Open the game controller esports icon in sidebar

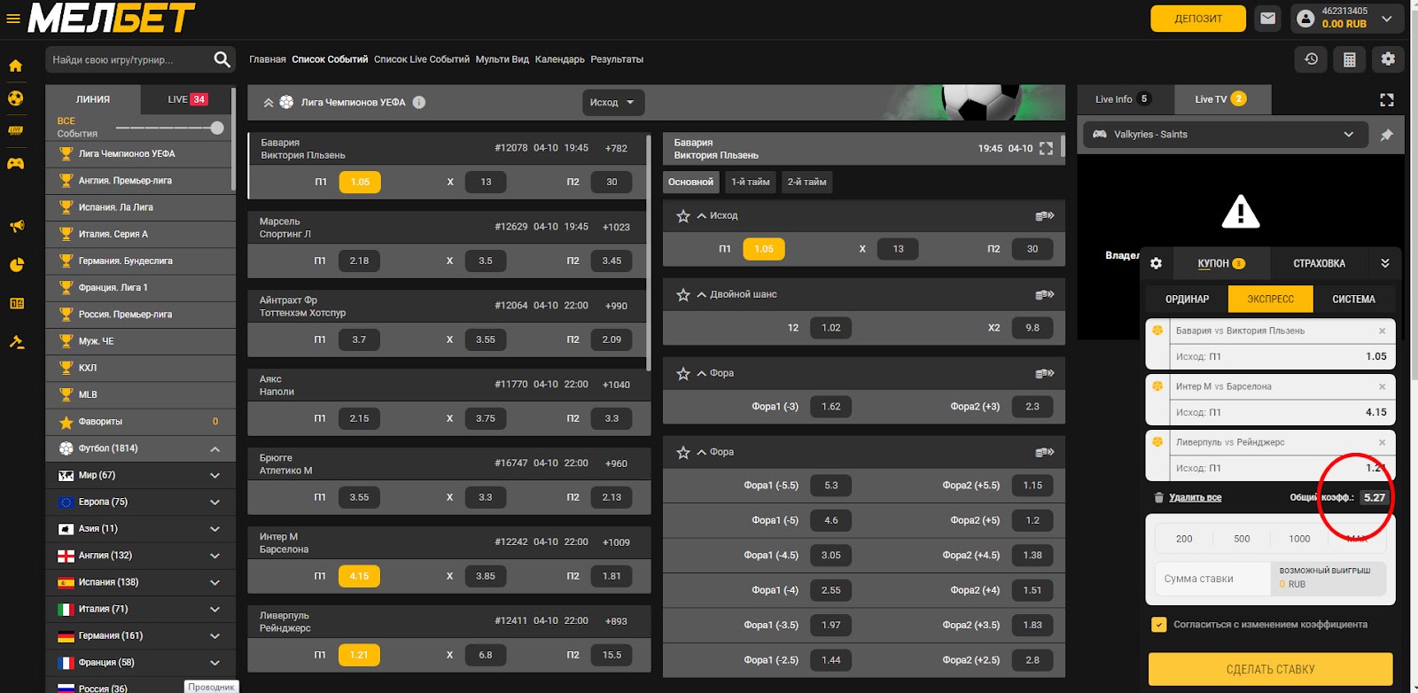16,164
